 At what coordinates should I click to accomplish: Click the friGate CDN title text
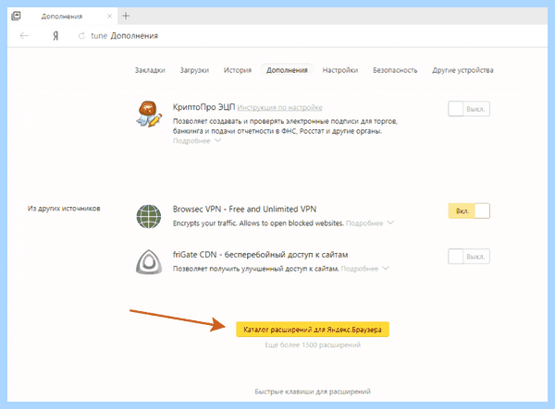[x=261, y=255]
